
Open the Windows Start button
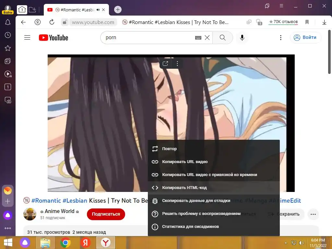point(8,243)
